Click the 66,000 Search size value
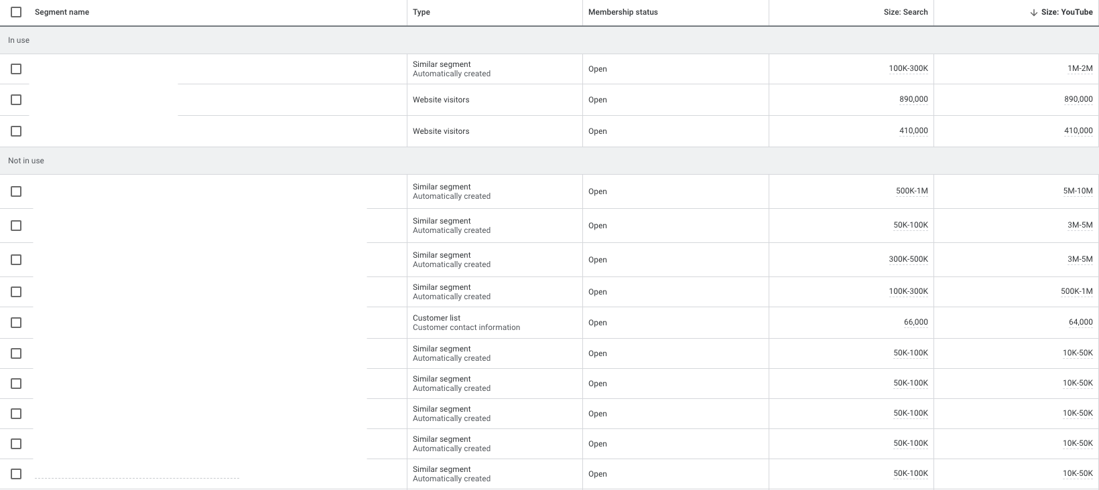Viewport: 1099px width, 490px height. tap(915, 322)
